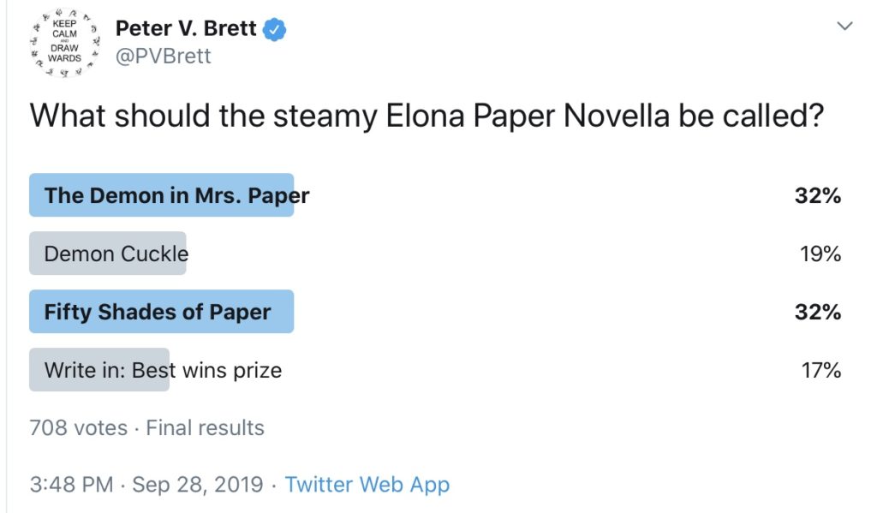Click the @PVBrett handle

[x=164, y=56]
